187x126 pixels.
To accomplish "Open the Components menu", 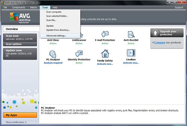I will [x=18, y=8].
